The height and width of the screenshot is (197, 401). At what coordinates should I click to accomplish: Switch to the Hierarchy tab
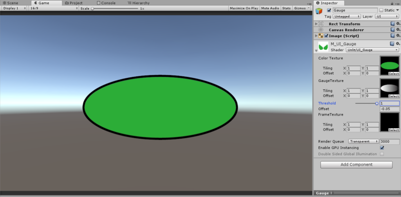[138, 3]
